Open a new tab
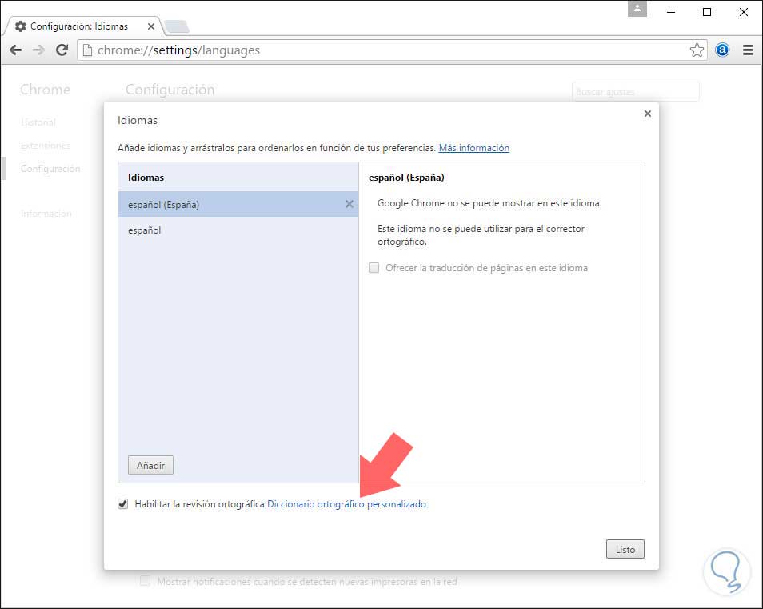The image size is (763, 609). [177, 26]
